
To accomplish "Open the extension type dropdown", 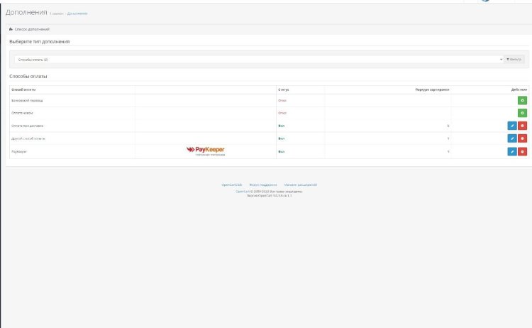I will (x=258, y=60).
